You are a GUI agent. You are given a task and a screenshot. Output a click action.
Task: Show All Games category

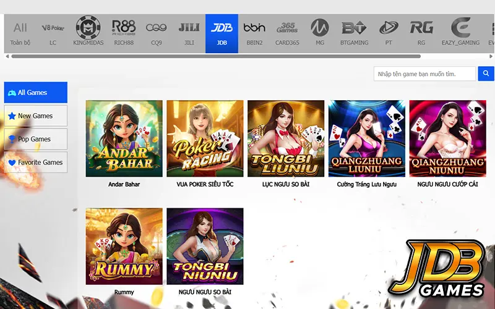(x=36, y=92)
